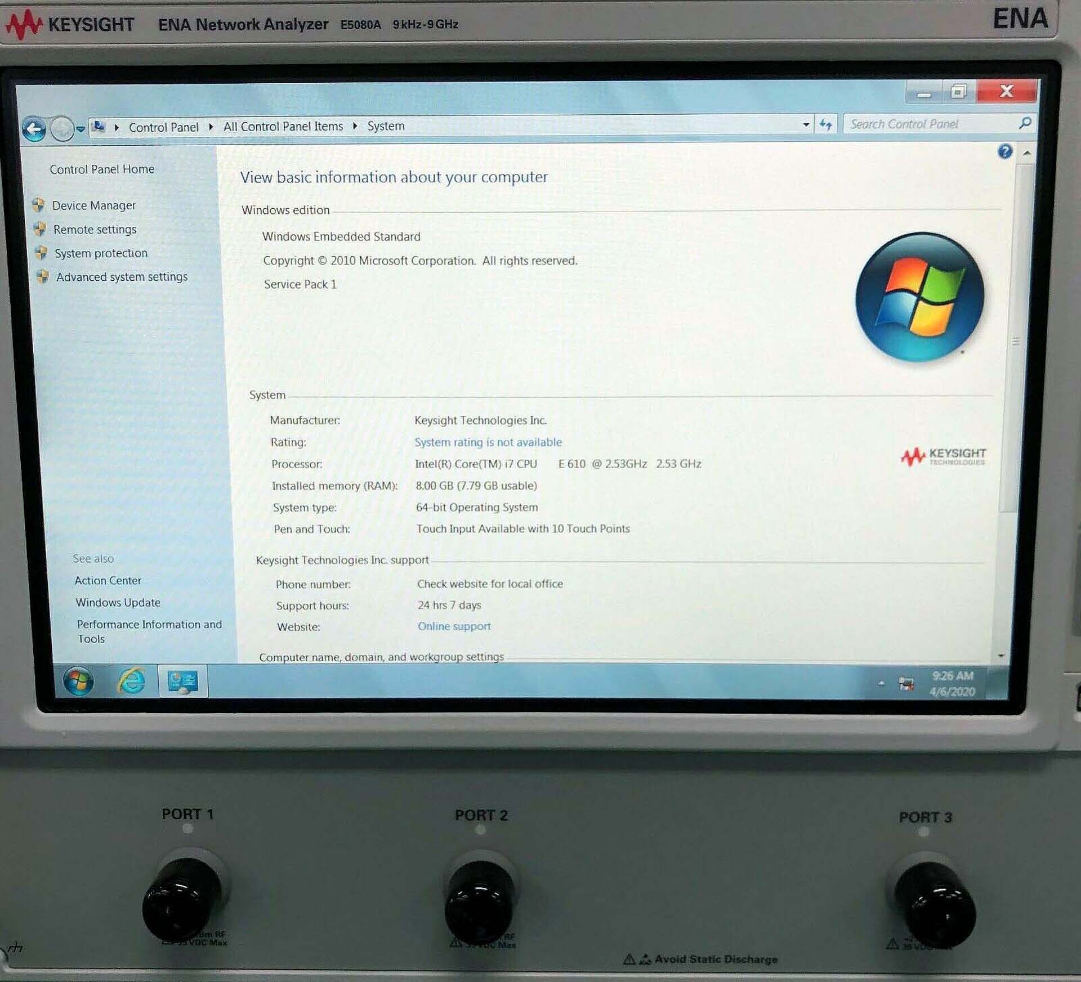Click the Back navigation arrow
This screenshot has width=1081, height=982.
click(34, 129)
